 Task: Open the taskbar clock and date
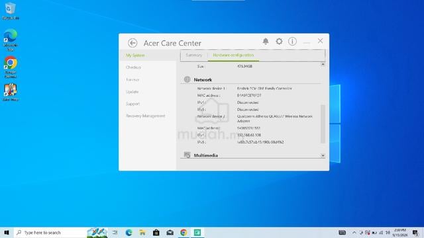[x=400, y=232]
